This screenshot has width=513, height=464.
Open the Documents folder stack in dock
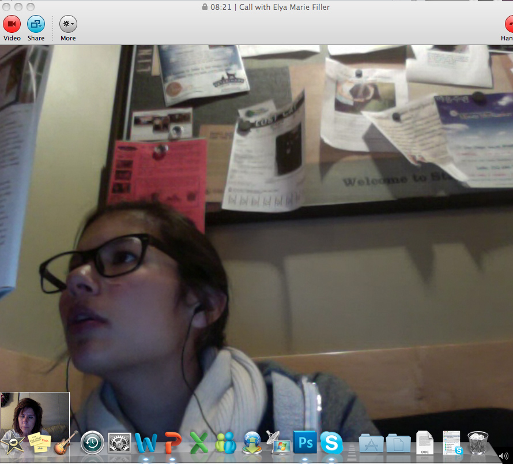click(x=398, y=443)
